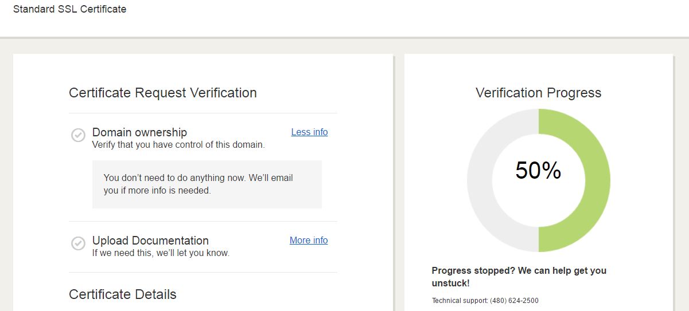Click the Certificate Request Verification heading
Image resolution: width=689 pixels, height=311 pixels.
click(x=163, y=93)
